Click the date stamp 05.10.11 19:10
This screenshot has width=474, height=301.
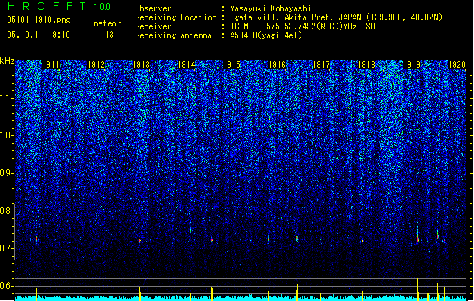pyautogui.click(x=38, y=35)
